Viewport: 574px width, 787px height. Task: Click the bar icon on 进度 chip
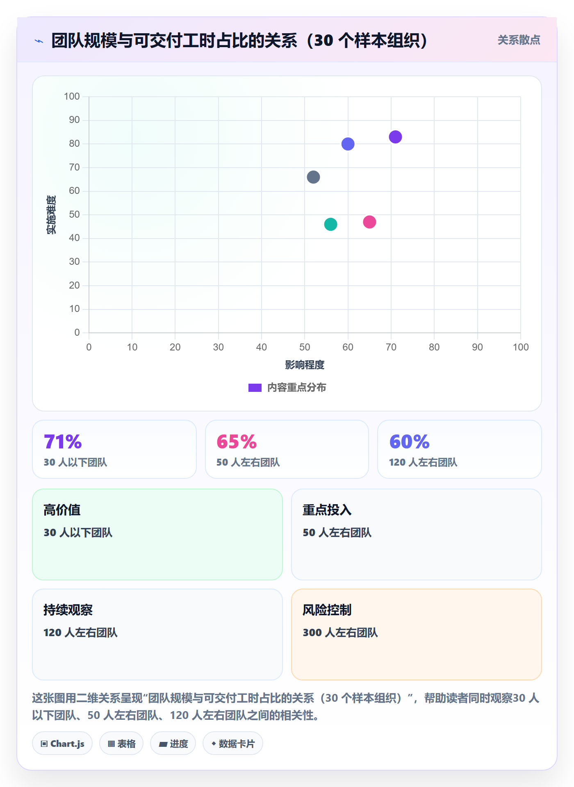point(163,744)
